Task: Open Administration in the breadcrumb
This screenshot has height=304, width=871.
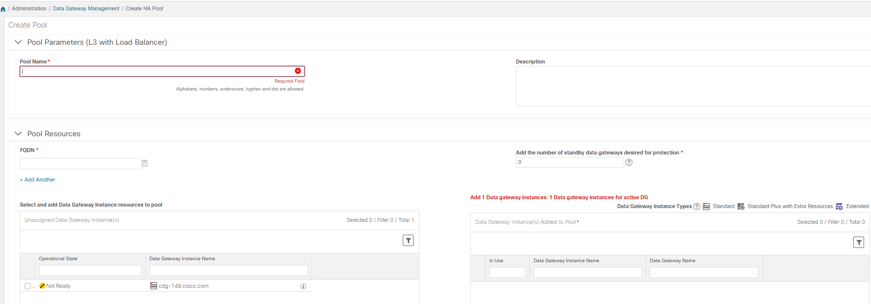Action: pos(29,9)
